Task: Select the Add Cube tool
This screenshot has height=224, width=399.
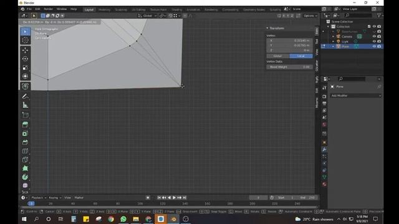Action: [25, 115]
